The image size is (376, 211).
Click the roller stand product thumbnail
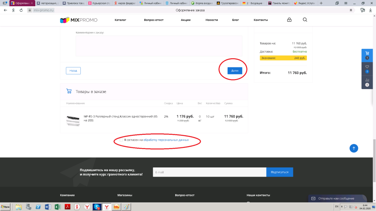point(73,120)
